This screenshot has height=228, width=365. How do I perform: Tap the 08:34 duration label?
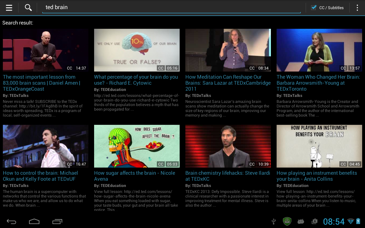263,68
